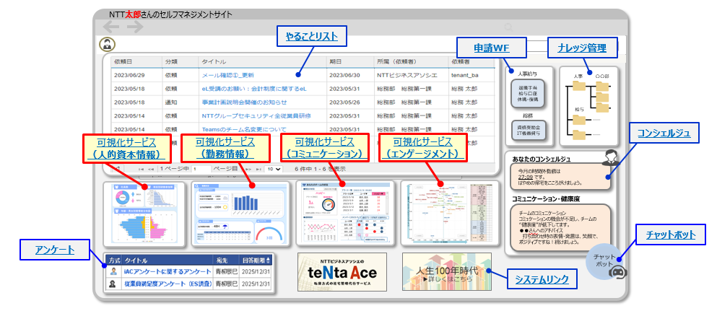
Task: Open the human capital visualization thumbnail
Action: point(144,214)
